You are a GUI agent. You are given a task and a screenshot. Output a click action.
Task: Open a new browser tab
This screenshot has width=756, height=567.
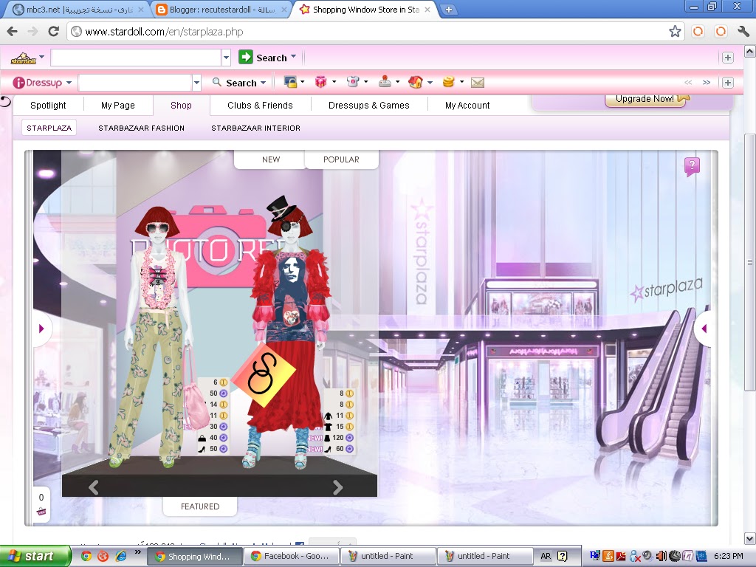(x=448, y=9)
